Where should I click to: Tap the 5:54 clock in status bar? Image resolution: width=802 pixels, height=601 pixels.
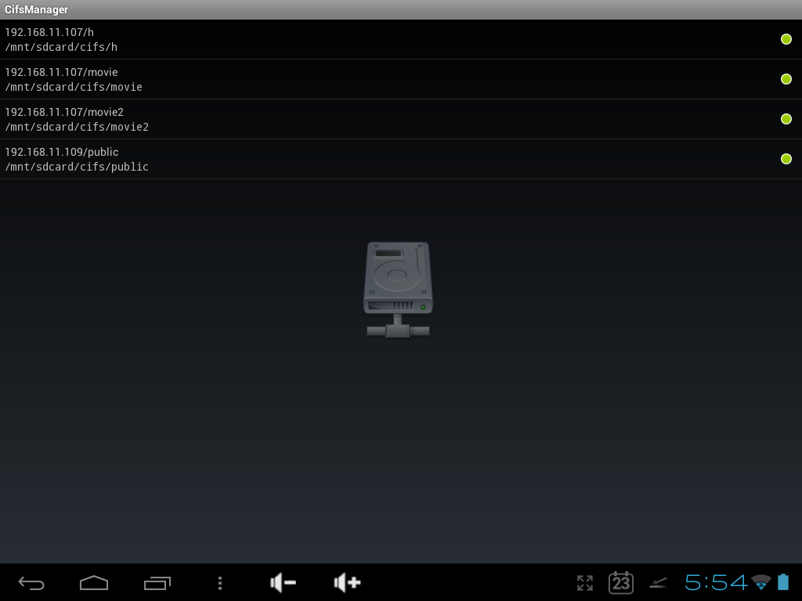[x=716, y=582]
